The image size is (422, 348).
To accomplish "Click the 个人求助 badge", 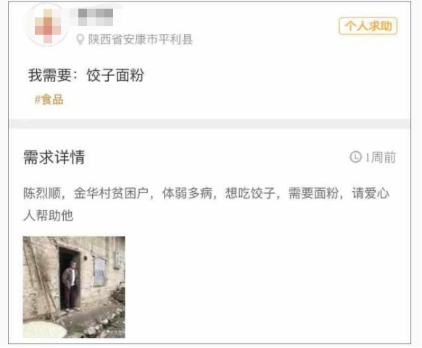I will coord(368,26).
